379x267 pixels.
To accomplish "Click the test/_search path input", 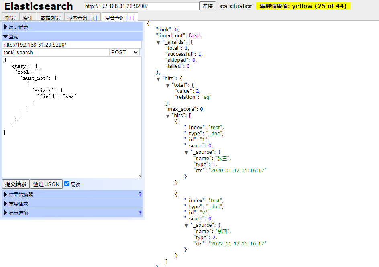I will click(56, 53).
